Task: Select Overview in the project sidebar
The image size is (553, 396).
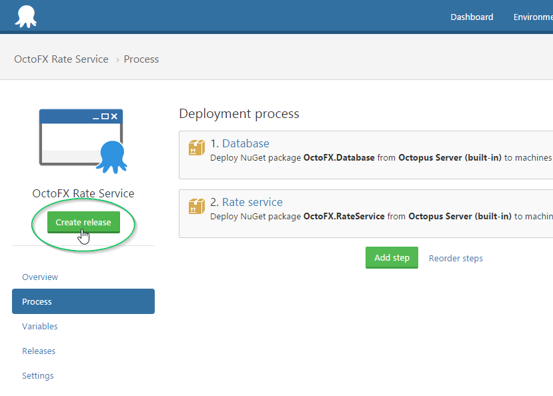Action: click(40, 277)
